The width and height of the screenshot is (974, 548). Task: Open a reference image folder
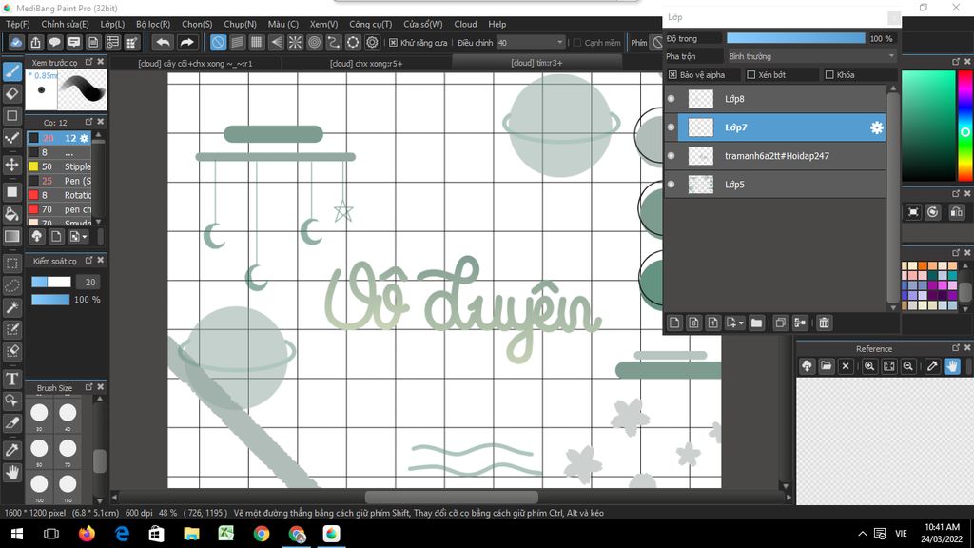826,366
